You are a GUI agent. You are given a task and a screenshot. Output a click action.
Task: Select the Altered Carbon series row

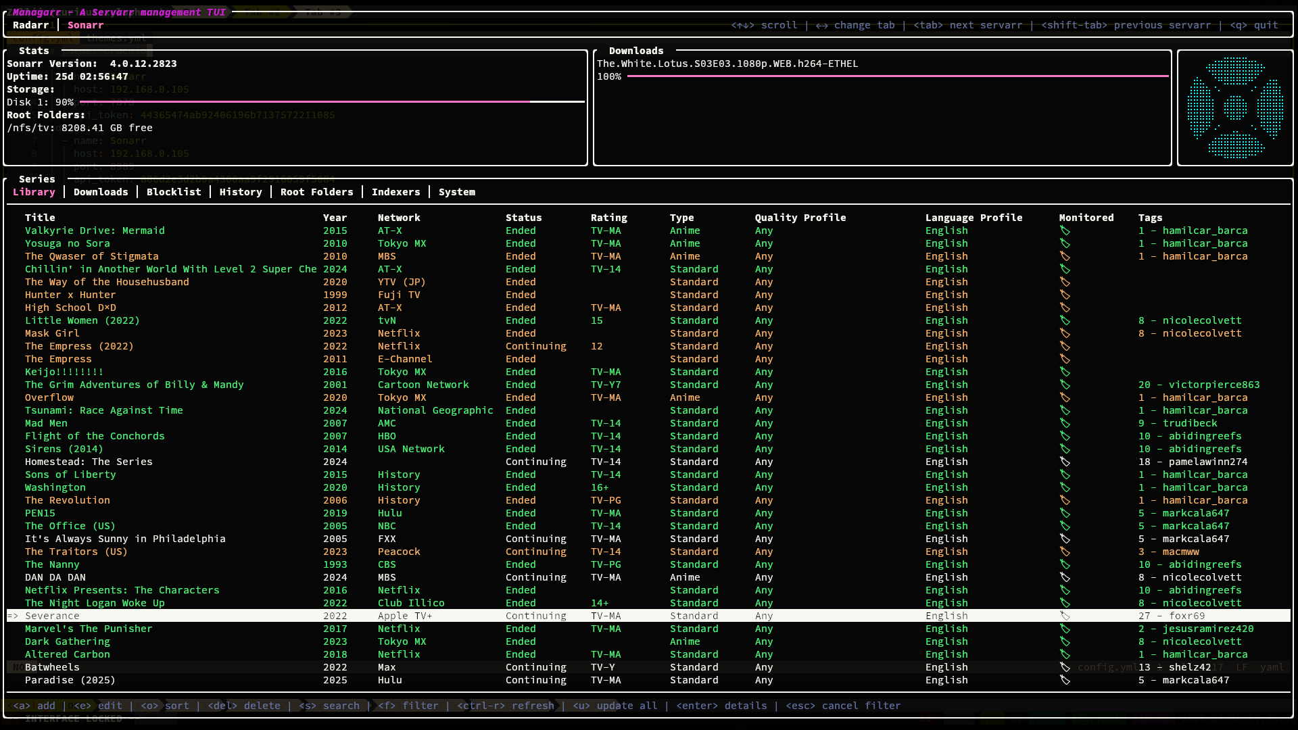68,654
